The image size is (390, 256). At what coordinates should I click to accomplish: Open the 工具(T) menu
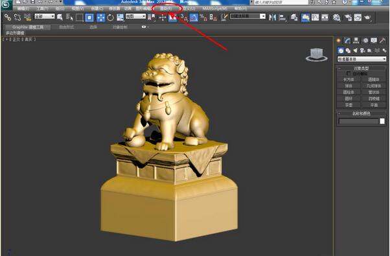(x=42, y=8)
